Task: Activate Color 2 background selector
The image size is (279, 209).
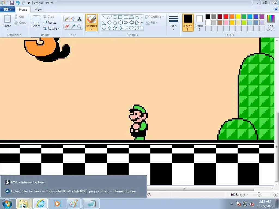Action: pos(199,23)
